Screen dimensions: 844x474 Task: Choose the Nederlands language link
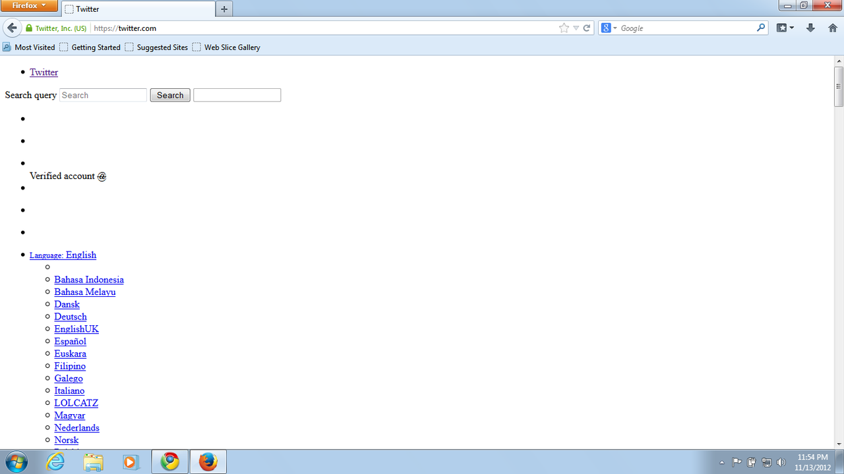76,428
